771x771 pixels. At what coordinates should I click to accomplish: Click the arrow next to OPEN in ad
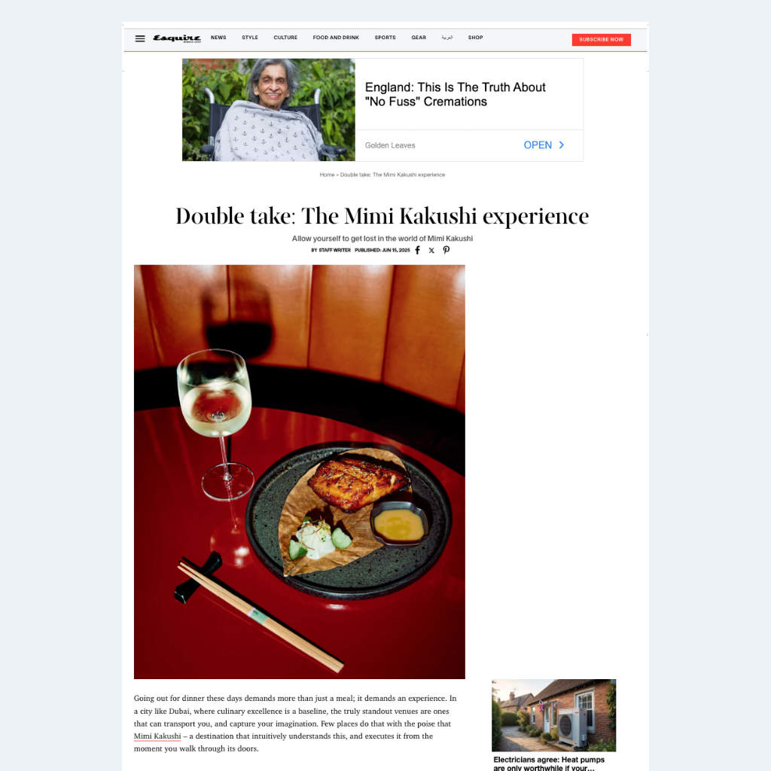(562, 145)
